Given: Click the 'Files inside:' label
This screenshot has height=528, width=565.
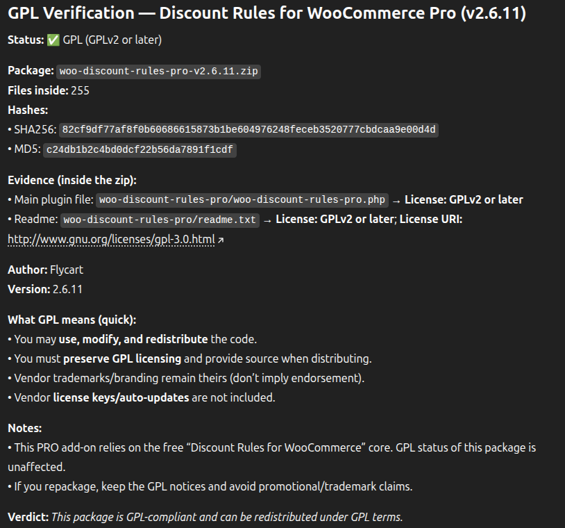Looking at the screenshot, I should pos(37,90).
